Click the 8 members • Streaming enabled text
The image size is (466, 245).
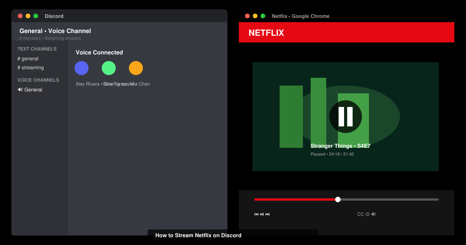tap(50, 38)
